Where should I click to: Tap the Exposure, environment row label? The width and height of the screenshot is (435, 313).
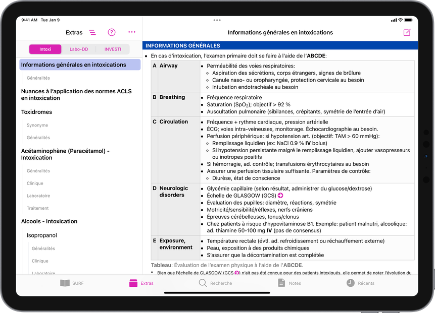point(176,244)
